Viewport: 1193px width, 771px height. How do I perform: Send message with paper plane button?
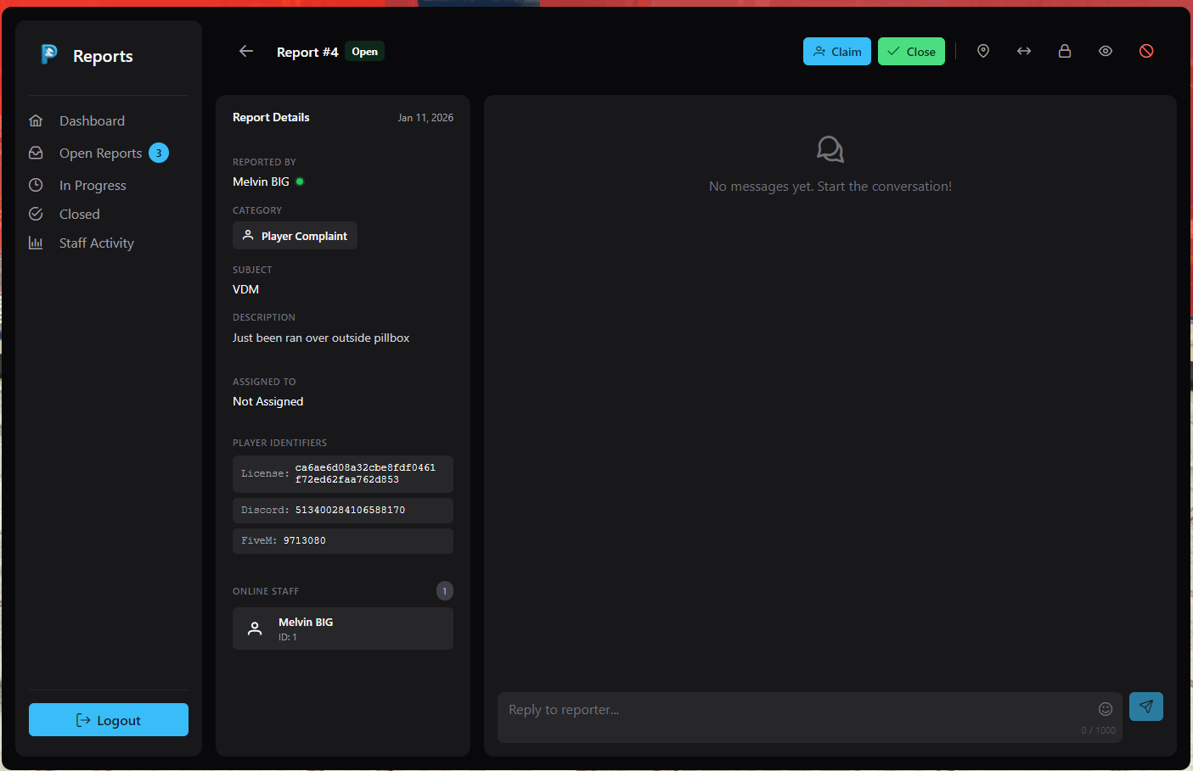pos(1146,707)
